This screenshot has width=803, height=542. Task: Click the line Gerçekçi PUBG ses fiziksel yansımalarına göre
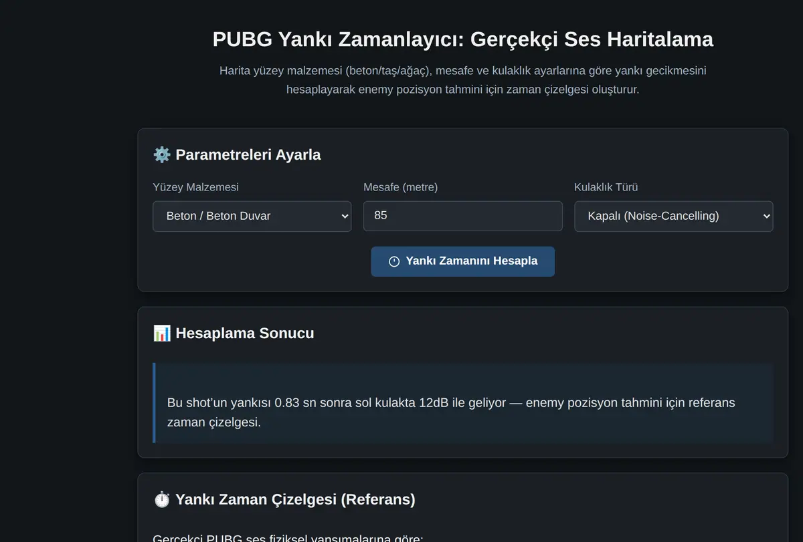[x=288, y=537]
